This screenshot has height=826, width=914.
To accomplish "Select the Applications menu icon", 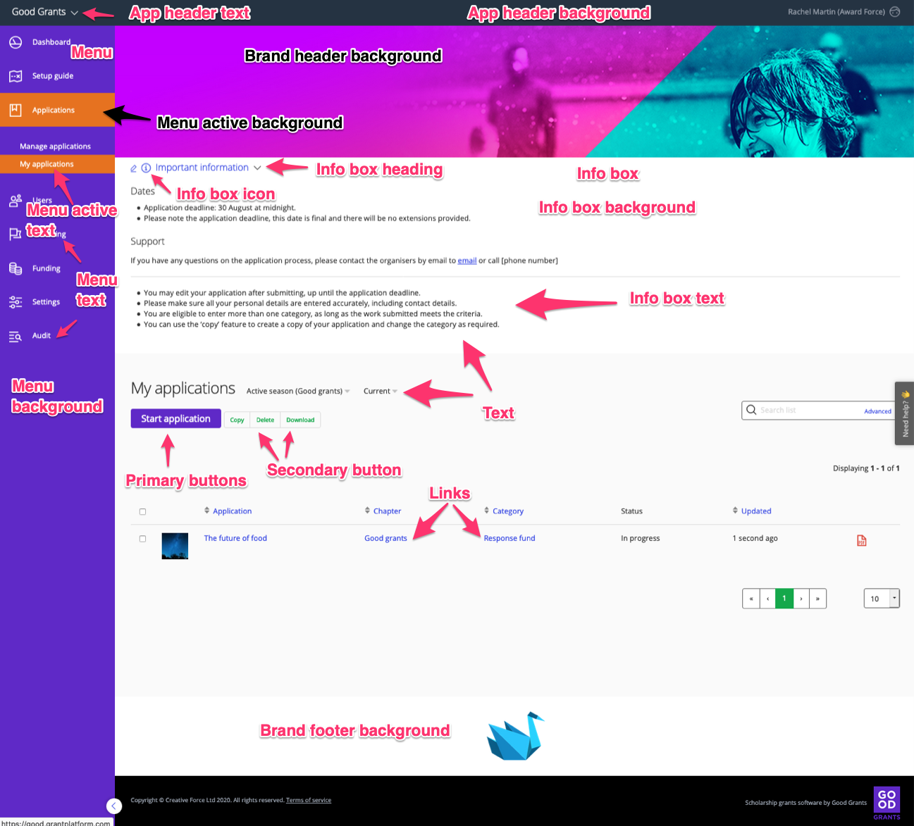I will point(16,110).
